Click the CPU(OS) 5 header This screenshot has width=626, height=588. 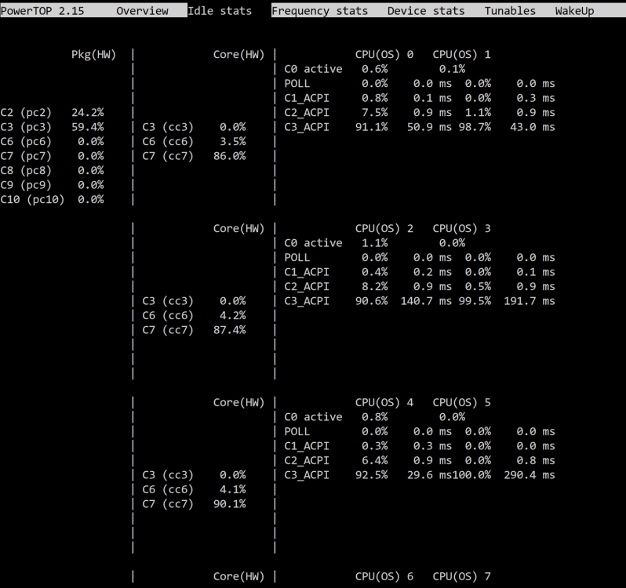click(461, 402)
